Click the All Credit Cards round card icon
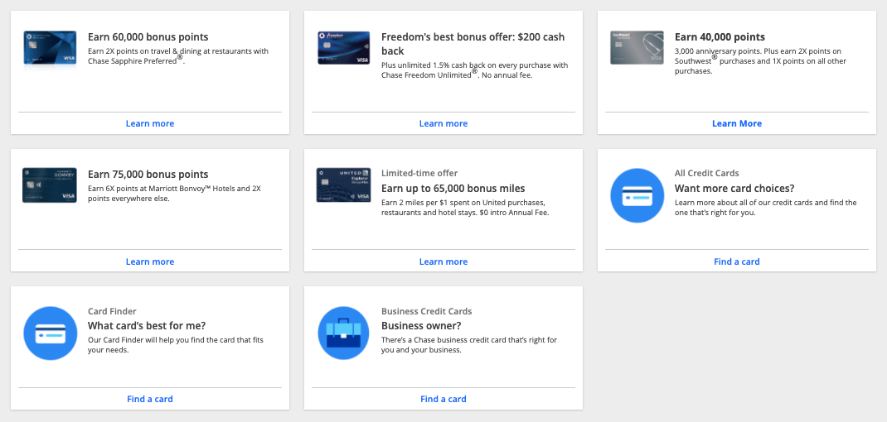Screen dimensions: 887x422 pos(637,195)
